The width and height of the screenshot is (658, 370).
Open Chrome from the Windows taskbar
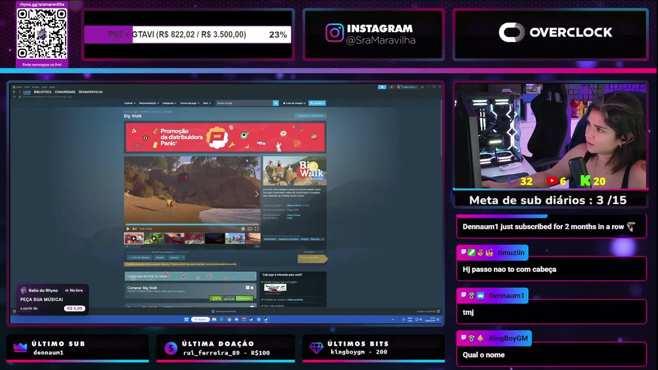tap(229, 319)
